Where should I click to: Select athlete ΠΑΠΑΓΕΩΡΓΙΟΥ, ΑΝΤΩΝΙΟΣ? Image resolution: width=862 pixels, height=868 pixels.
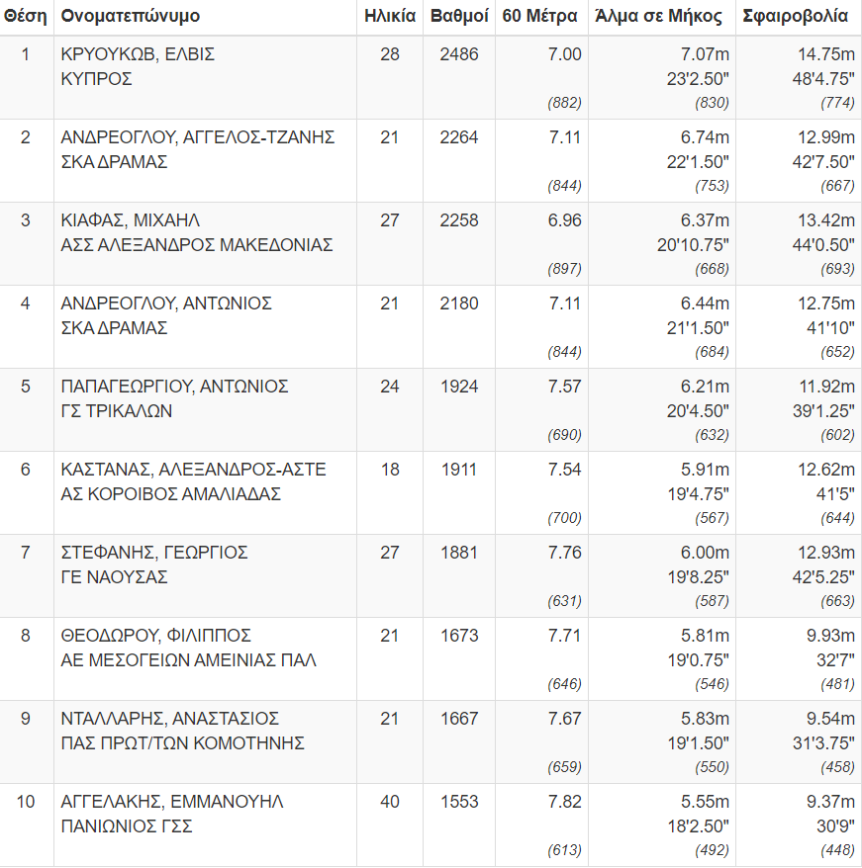(x=174, y=387)
